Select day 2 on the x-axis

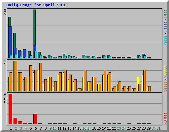point(16,128)
